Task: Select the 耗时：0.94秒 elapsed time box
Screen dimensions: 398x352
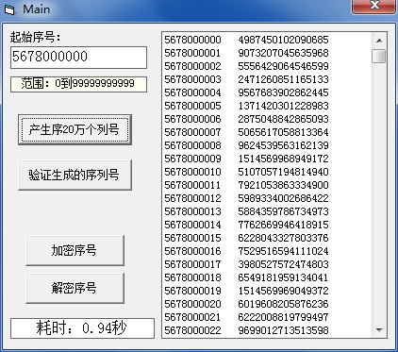Action: (82, 328)
